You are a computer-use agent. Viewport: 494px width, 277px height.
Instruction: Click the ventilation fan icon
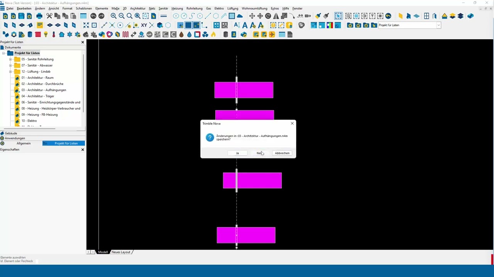(205, 35)
